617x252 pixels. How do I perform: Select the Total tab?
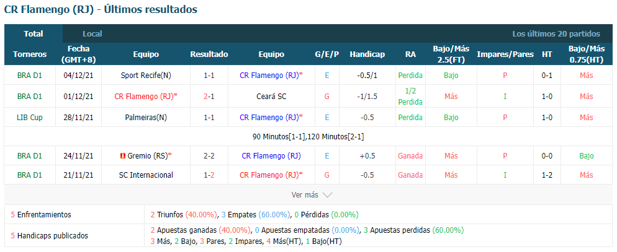pyautogui.click(x=34, y=34)
